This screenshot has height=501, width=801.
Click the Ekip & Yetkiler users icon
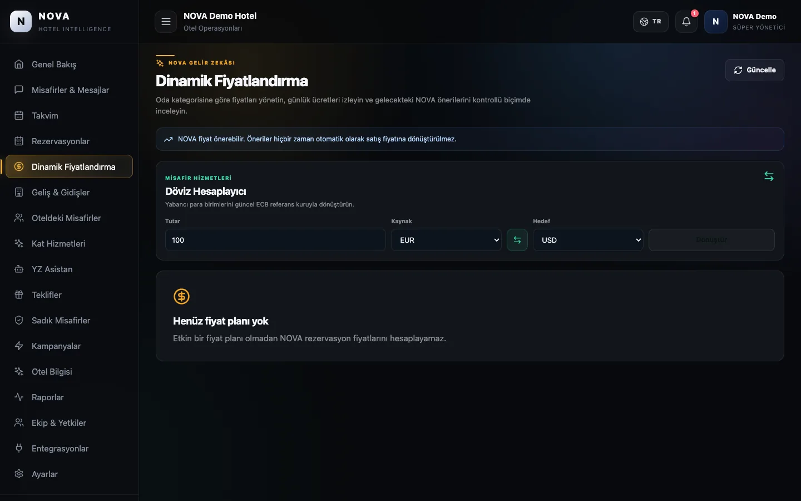tap(19, 423)
